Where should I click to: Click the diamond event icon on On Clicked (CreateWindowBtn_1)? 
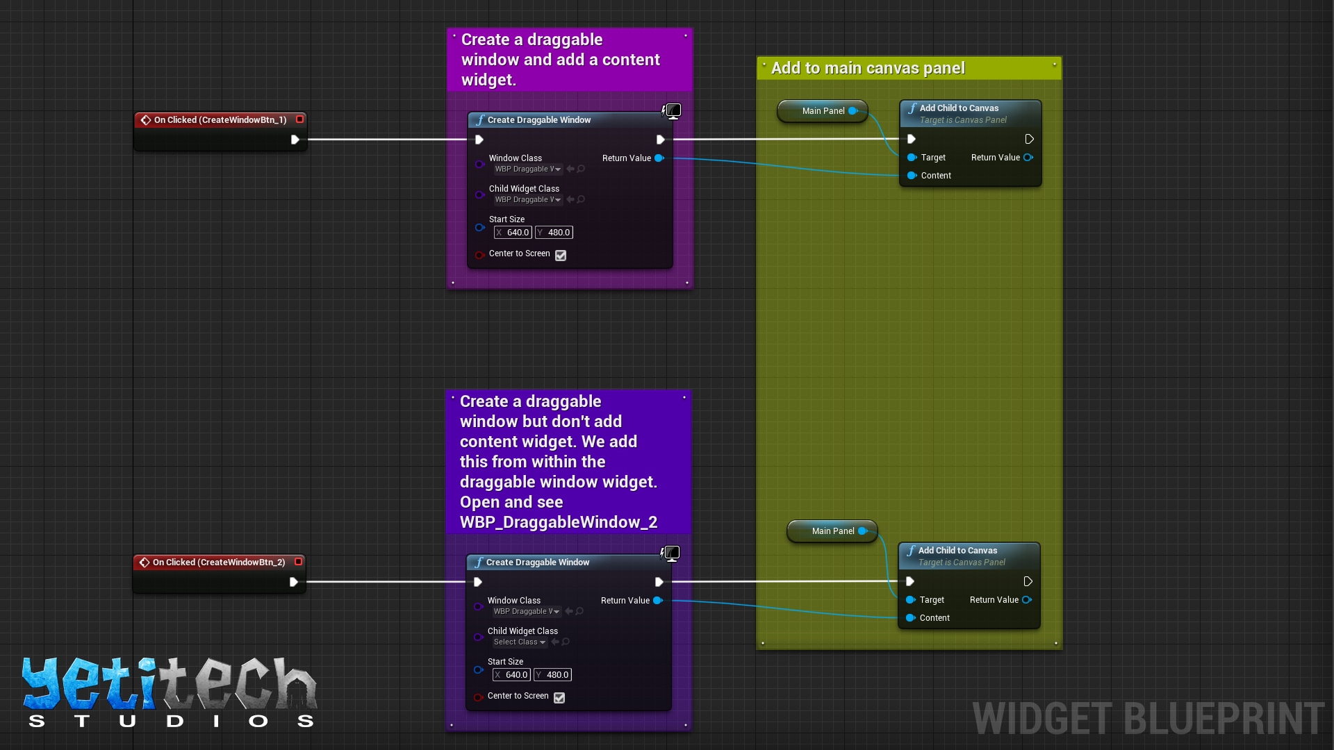click(146, 119)
